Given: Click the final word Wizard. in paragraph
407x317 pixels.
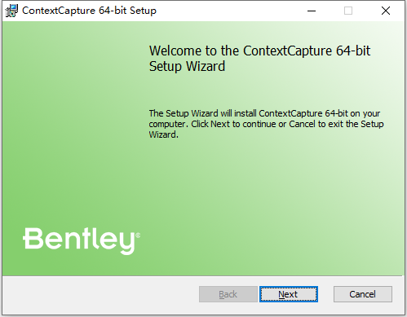Looking at the screenshot, I should (163, 134).
